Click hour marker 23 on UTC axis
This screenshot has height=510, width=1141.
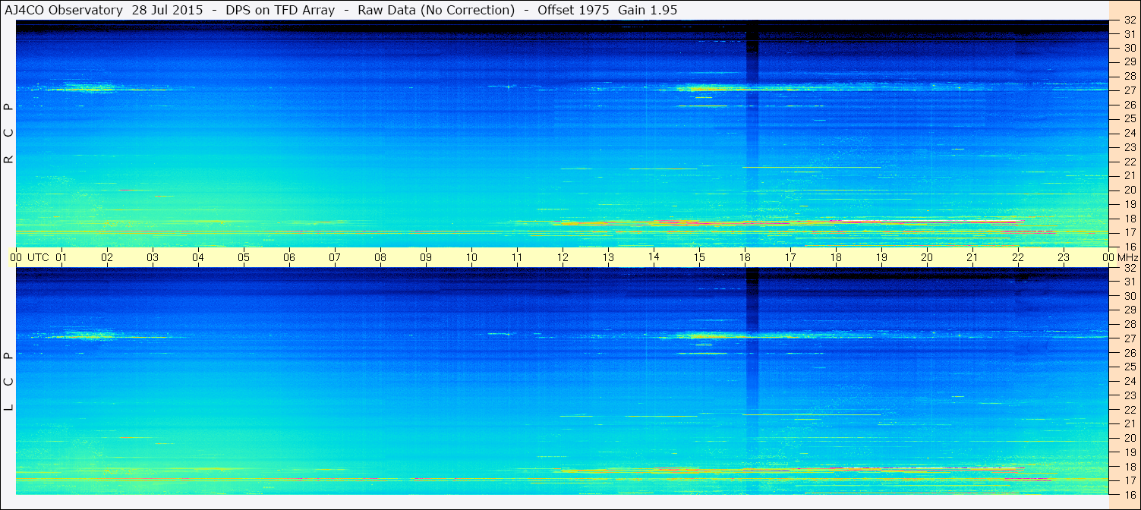1064,257
